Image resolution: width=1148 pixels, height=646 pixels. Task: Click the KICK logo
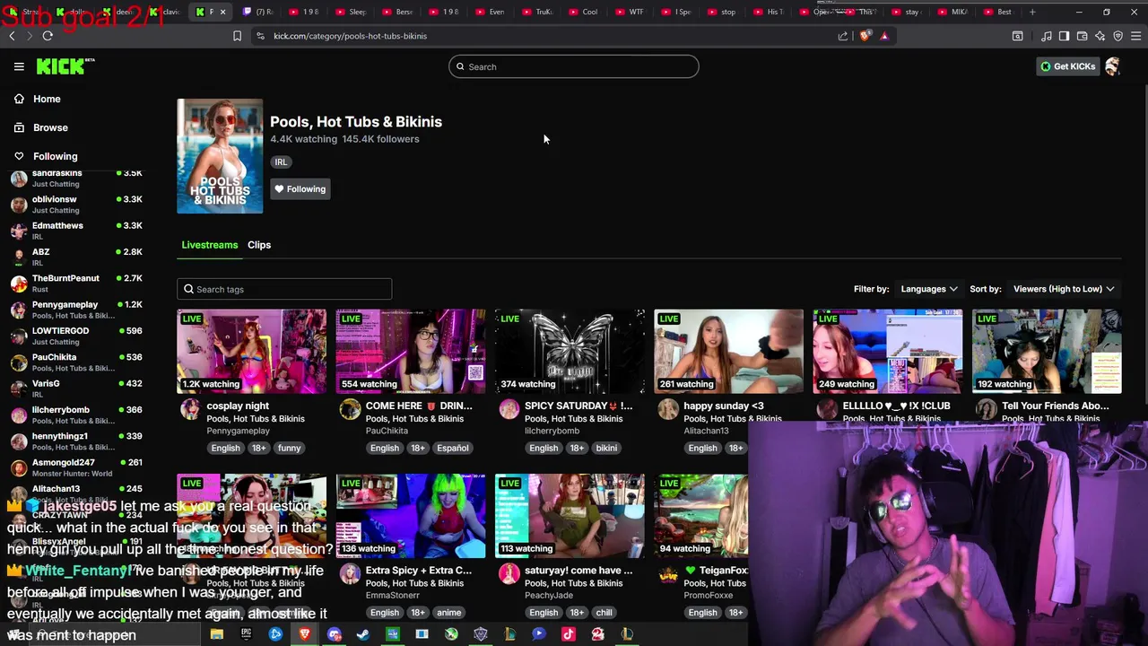point(65,66)
